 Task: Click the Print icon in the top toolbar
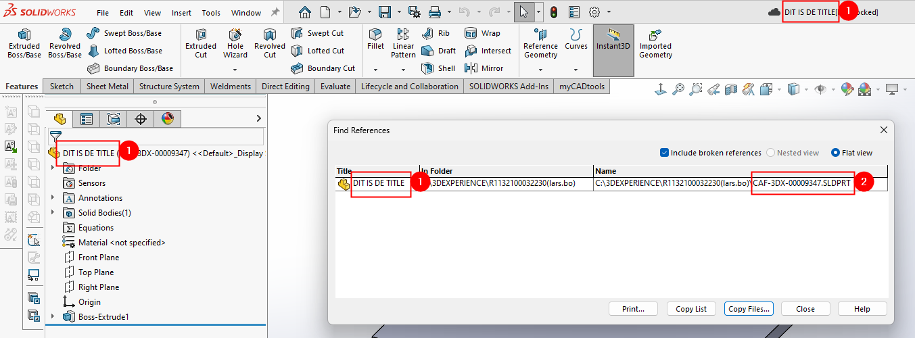(435, 12)
